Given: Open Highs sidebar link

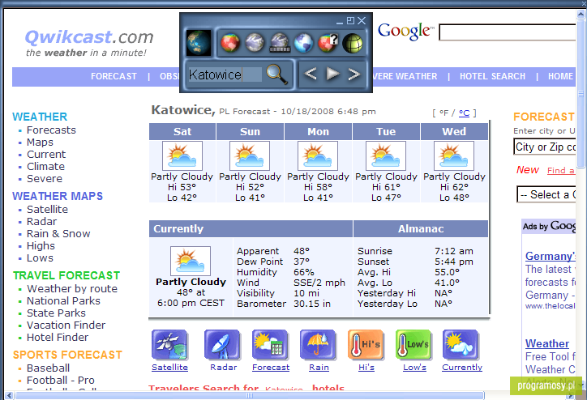Looking at the screenshot, I should pos(41,246).
